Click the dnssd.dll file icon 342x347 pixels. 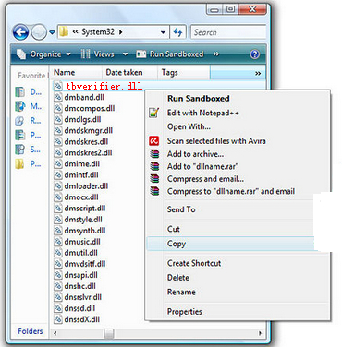point(58,308)
